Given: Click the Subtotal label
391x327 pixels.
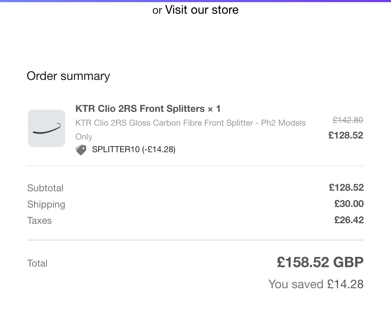Looking at the screenshot, I should 45,188.
